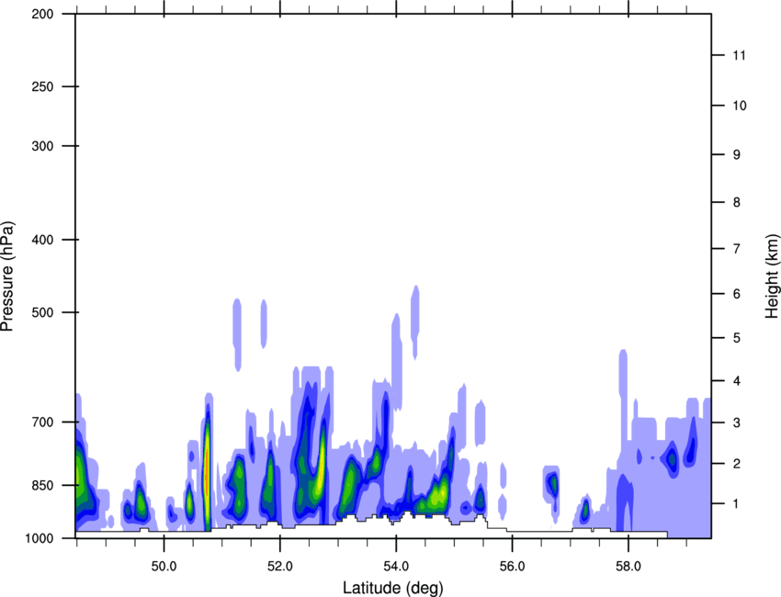Click height tick label 11
The width and height of the screenshot is (781, 597).
click(x=740, y=55)
